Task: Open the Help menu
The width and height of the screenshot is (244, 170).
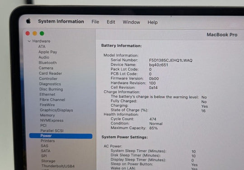Action: (x=153, y=23)
